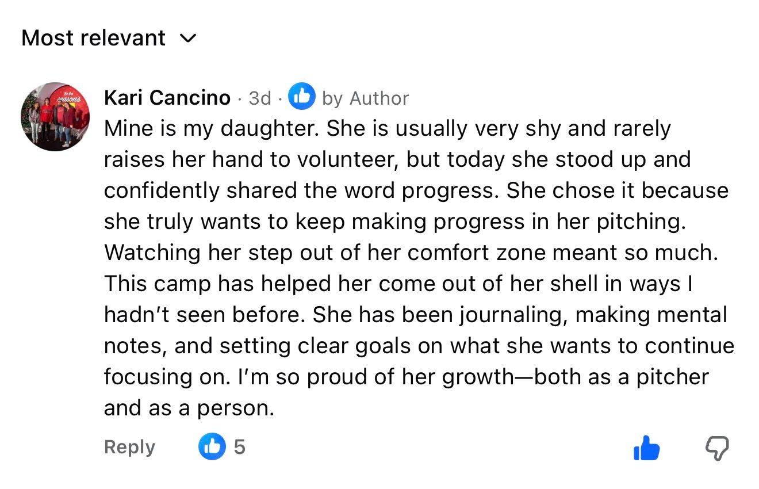Select the by Author label
Image resolution: width=759 pixels, height=489 pixels.
pyautogui.click(x=365, y=98)
